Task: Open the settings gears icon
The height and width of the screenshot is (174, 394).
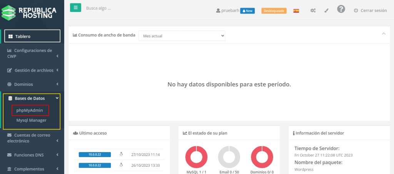Action: (x=313, y=11)
